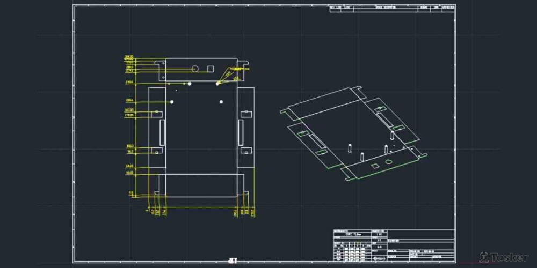
Task: Click the bottom flange rectangle of the plan view
Action: click(201, 185)
